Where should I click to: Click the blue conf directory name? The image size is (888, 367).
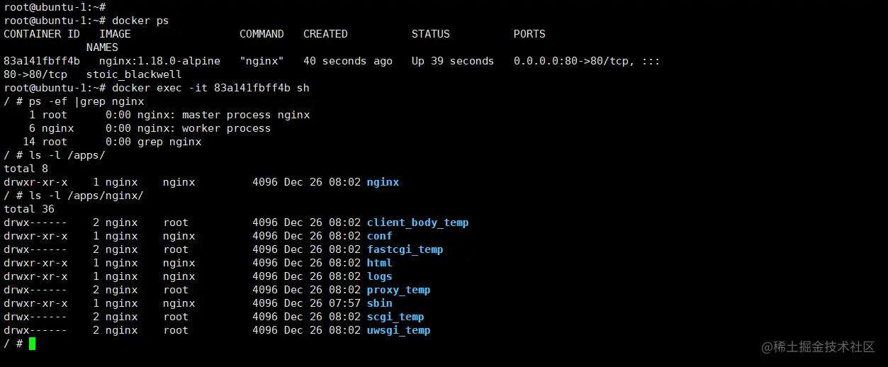379,236
